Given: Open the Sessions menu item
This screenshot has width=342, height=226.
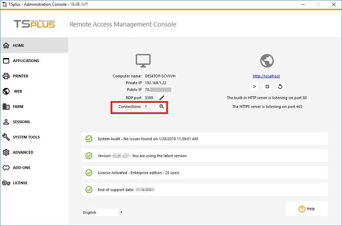Looking at the screenshot, I should tap(21, 122).
